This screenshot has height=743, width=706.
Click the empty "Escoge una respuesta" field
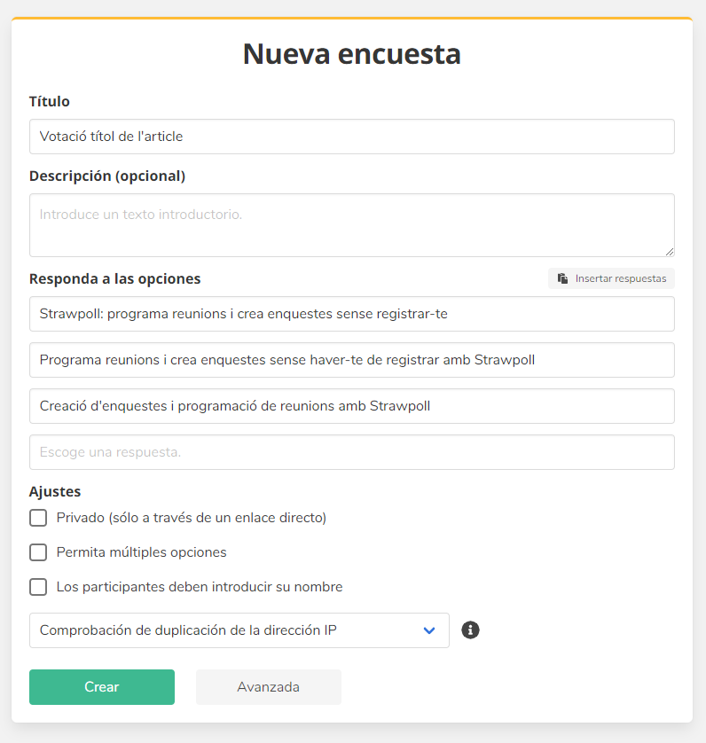pyautogui.click(x=351, y=452)
